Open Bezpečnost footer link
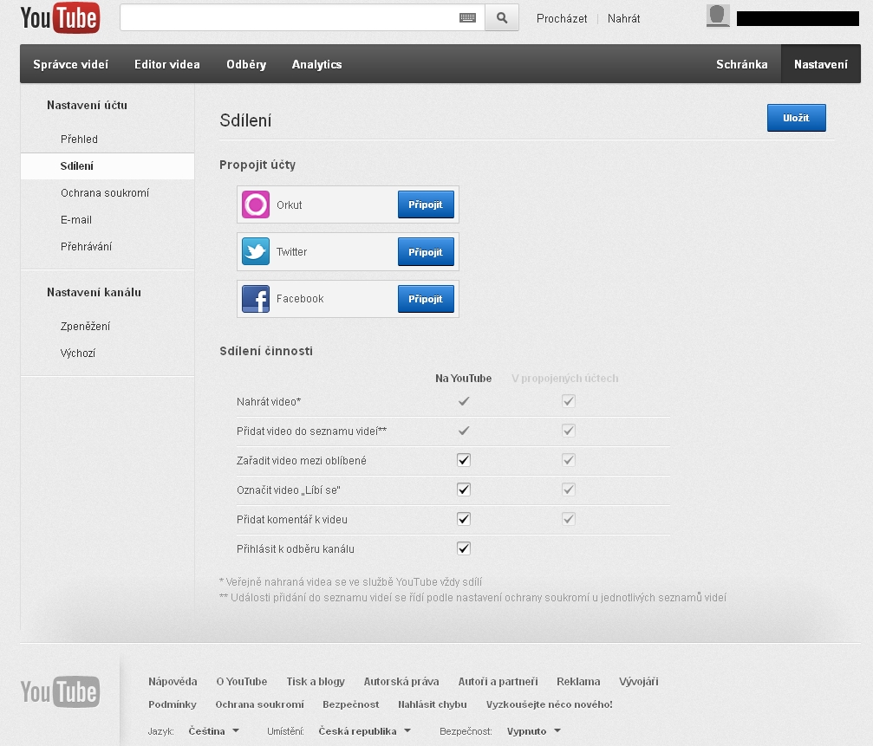Viewport: 873px width, 746px height. click(351, 704)
